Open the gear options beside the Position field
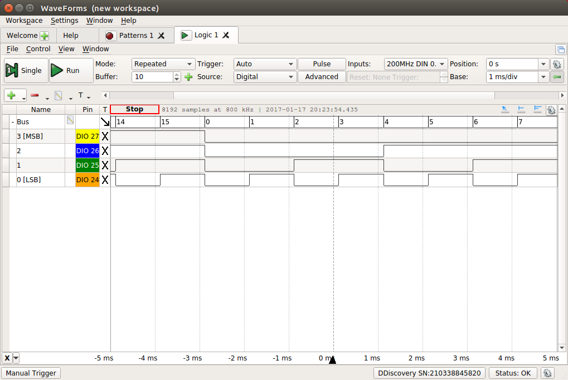The width and height of the screenshot is (568, 380). [557, 64]
